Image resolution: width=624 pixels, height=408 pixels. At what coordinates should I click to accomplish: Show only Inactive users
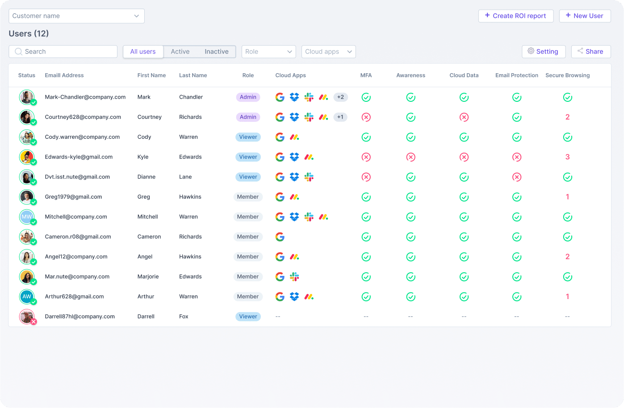(x=217, y=52)
